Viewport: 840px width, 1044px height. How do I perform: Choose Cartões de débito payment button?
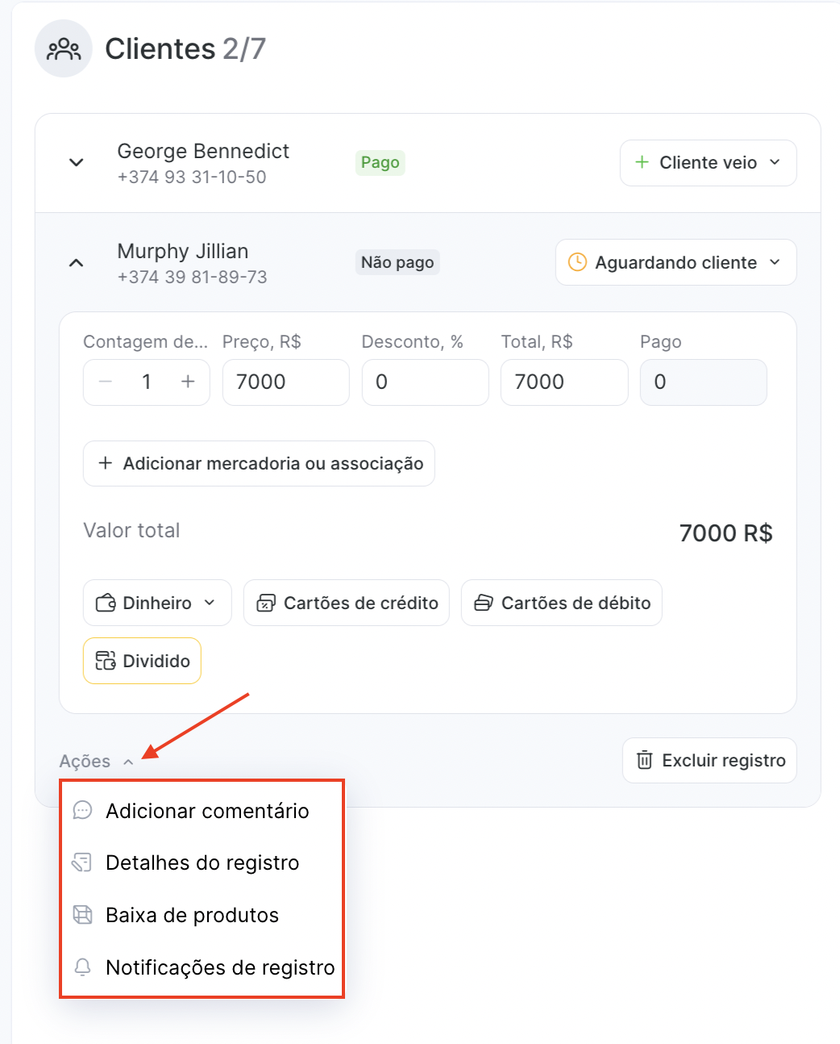click(562, 603)
